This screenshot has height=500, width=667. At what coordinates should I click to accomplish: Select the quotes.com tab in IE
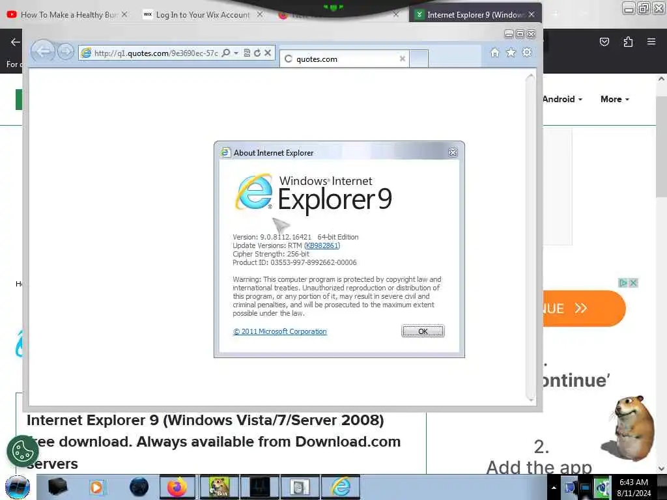[x=345, y=59]
